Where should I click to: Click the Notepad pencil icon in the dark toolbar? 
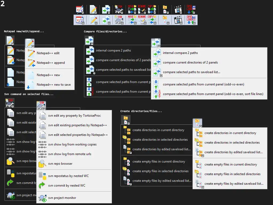click(93, 9)
